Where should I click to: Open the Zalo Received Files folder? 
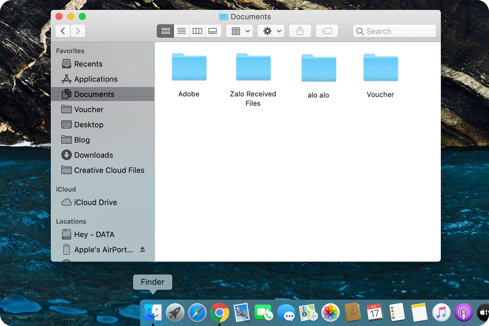pyautogui.click(x=253, y=67)
